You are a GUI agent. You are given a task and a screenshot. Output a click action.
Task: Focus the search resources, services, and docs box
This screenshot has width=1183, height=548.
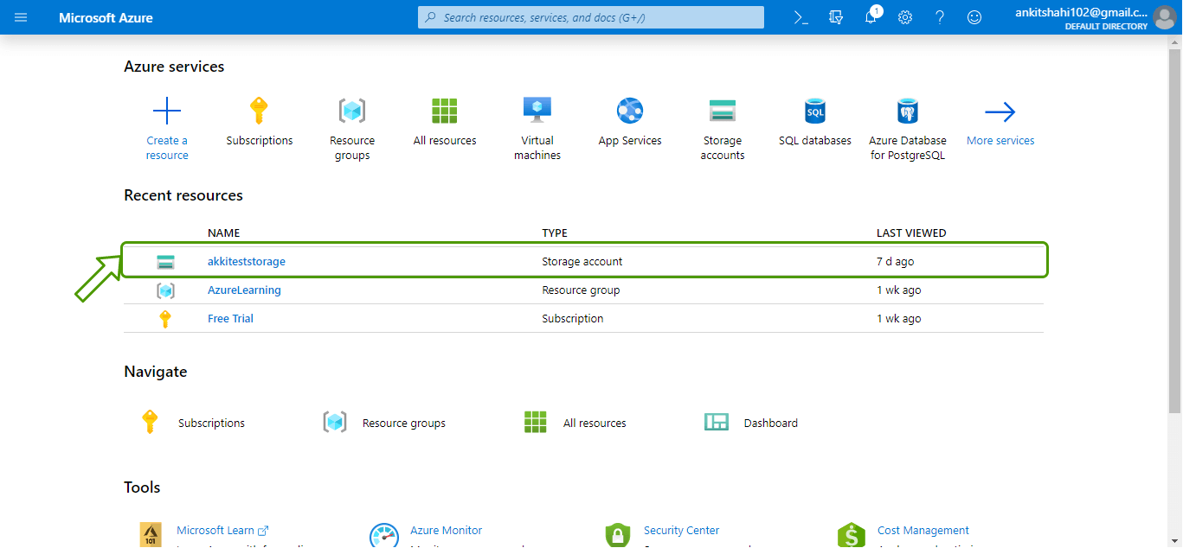591,17
